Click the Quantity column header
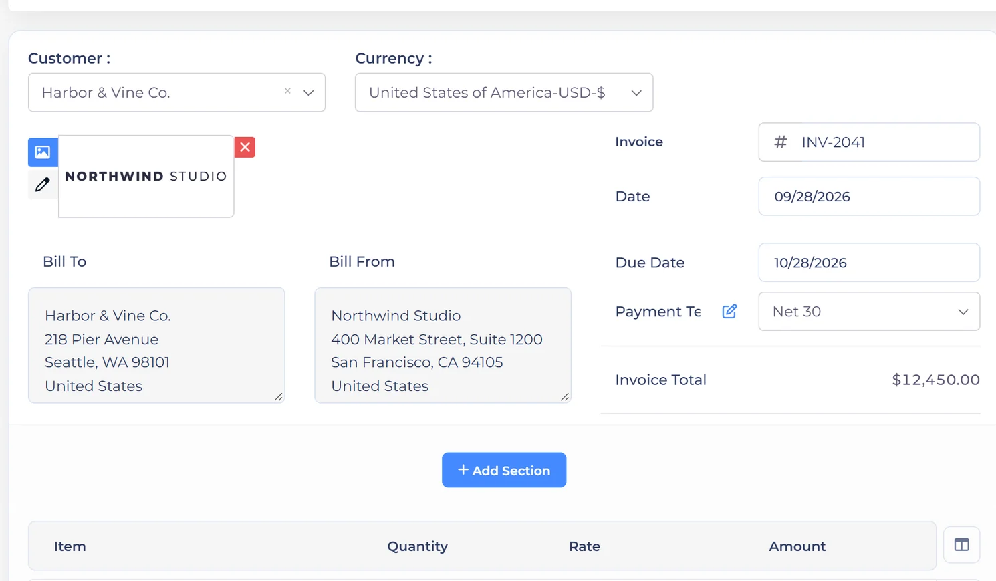The image size is (996, 581). (418, 546)
